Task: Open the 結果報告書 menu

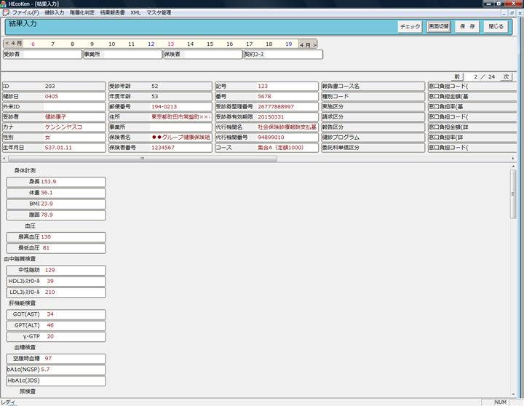Action: click(x=112, y=13)
